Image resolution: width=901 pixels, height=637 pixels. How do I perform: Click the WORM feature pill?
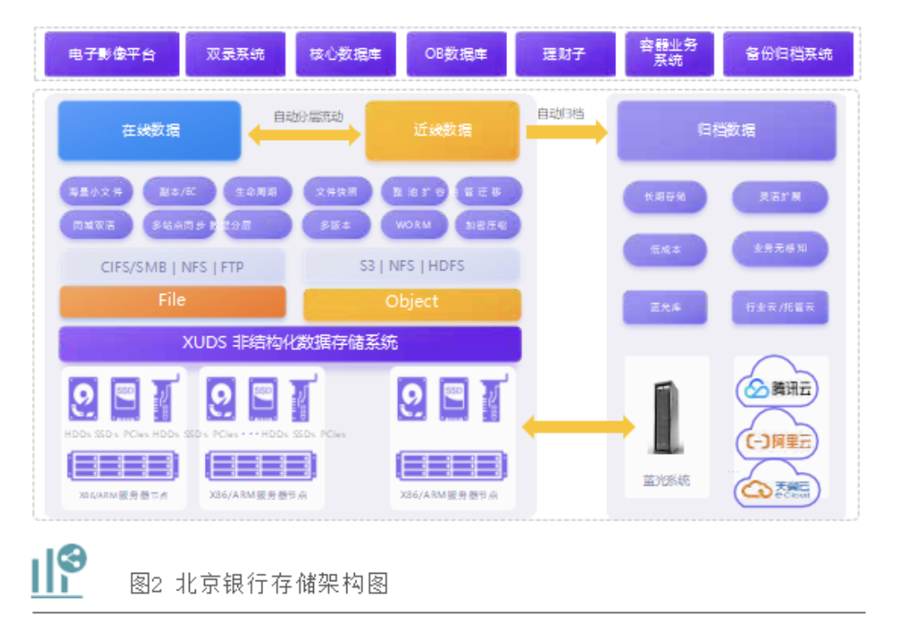pos(414,225)
